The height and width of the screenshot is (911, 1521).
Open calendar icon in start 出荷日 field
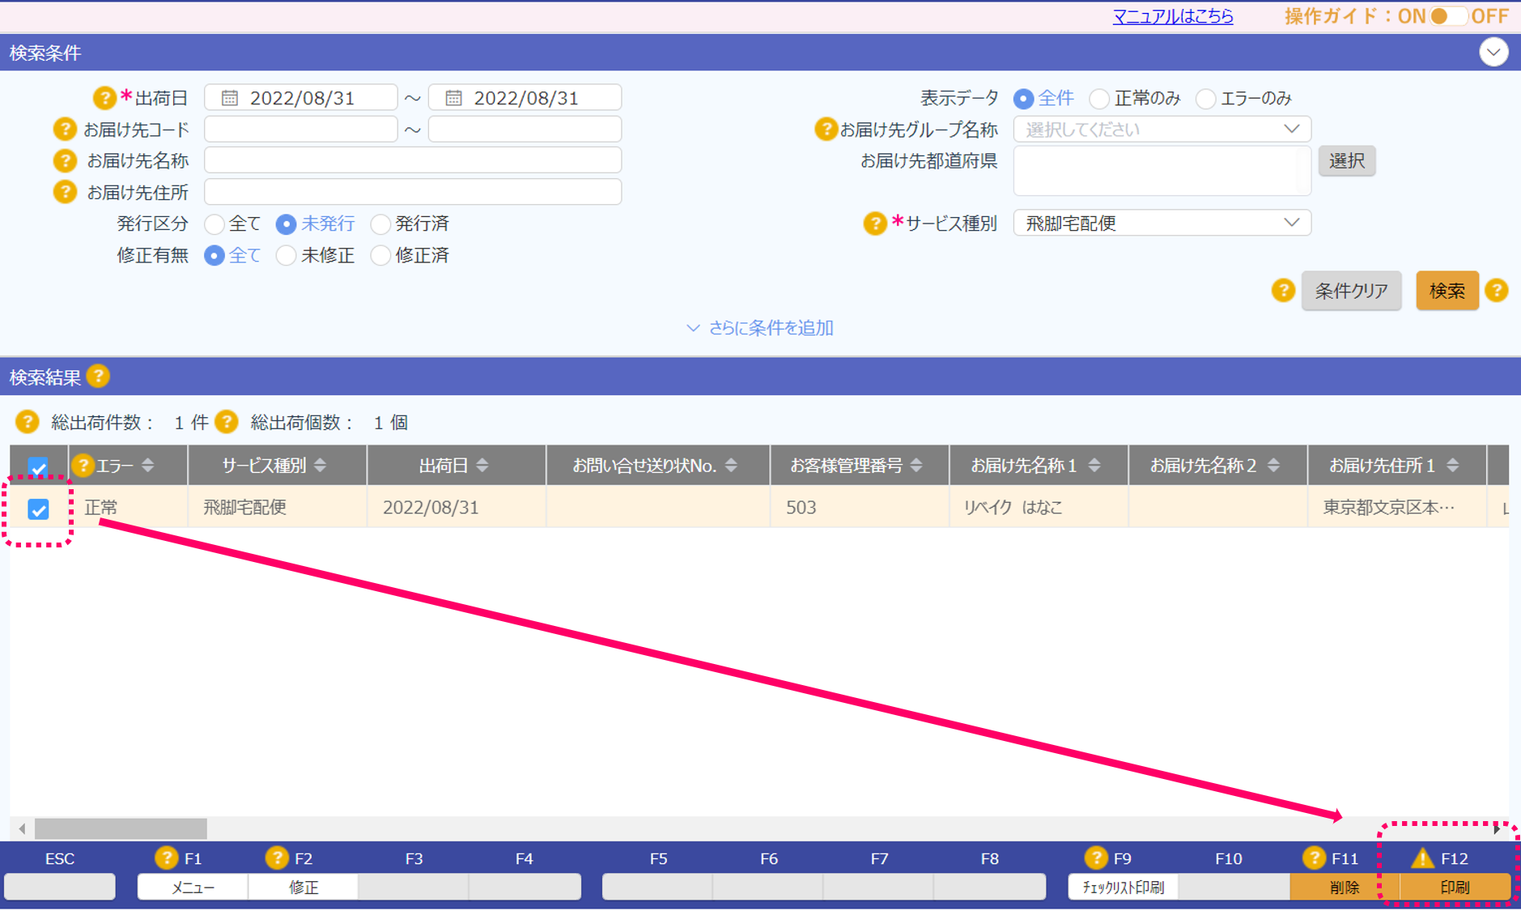[230, 98]
